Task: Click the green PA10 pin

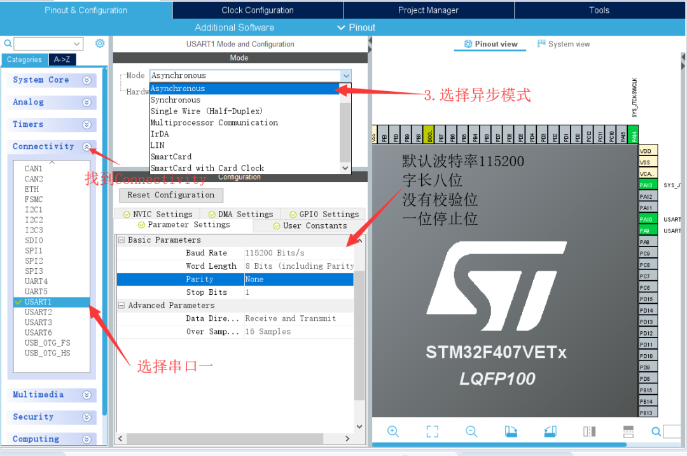Action: (648, 219)
